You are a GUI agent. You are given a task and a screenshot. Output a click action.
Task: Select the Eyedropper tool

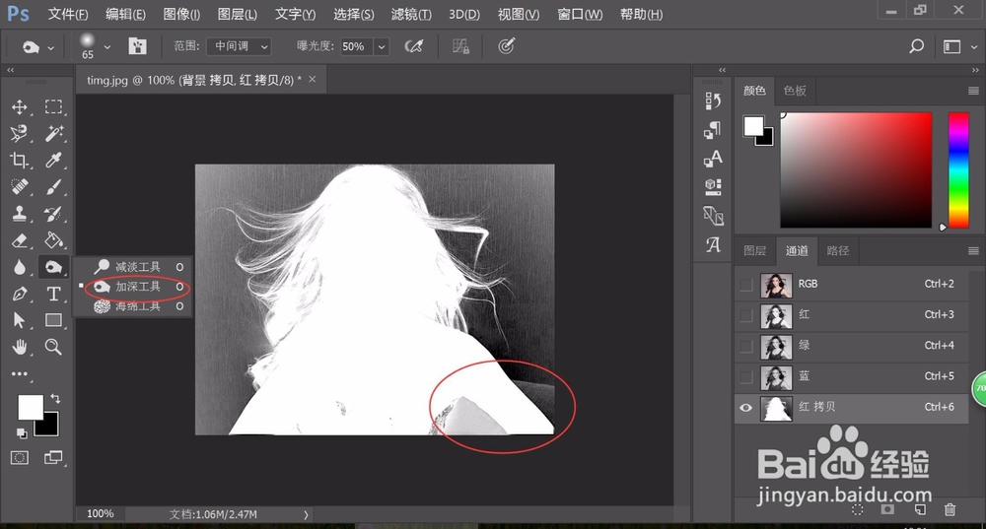click(53, 161)
